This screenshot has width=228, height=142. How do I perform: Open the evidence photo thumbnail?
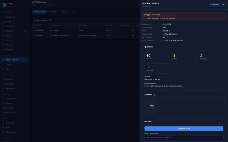pos(152,107)
